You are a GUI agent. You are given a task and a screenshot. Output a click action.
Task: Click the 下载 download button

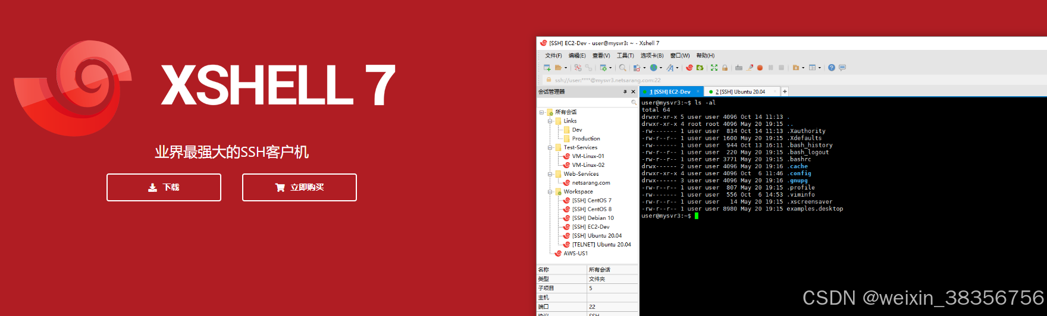(x=164, y=187)
